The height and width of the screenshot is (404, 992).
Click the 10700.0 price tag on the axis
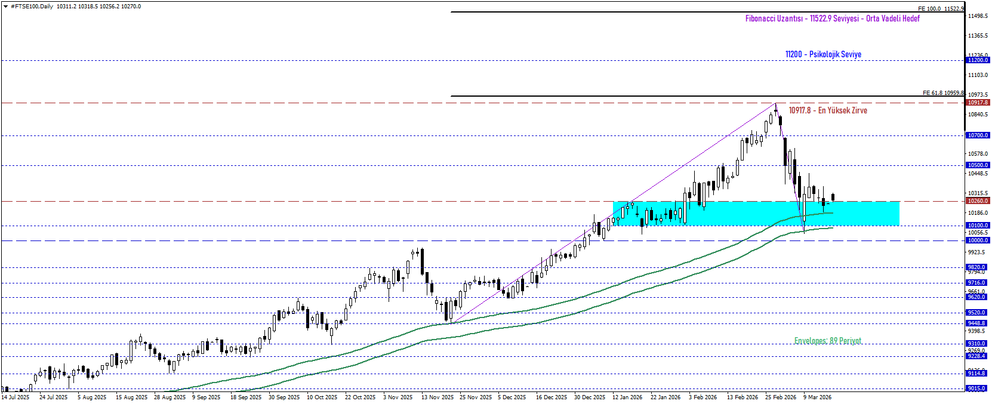[x=978, y=135]
